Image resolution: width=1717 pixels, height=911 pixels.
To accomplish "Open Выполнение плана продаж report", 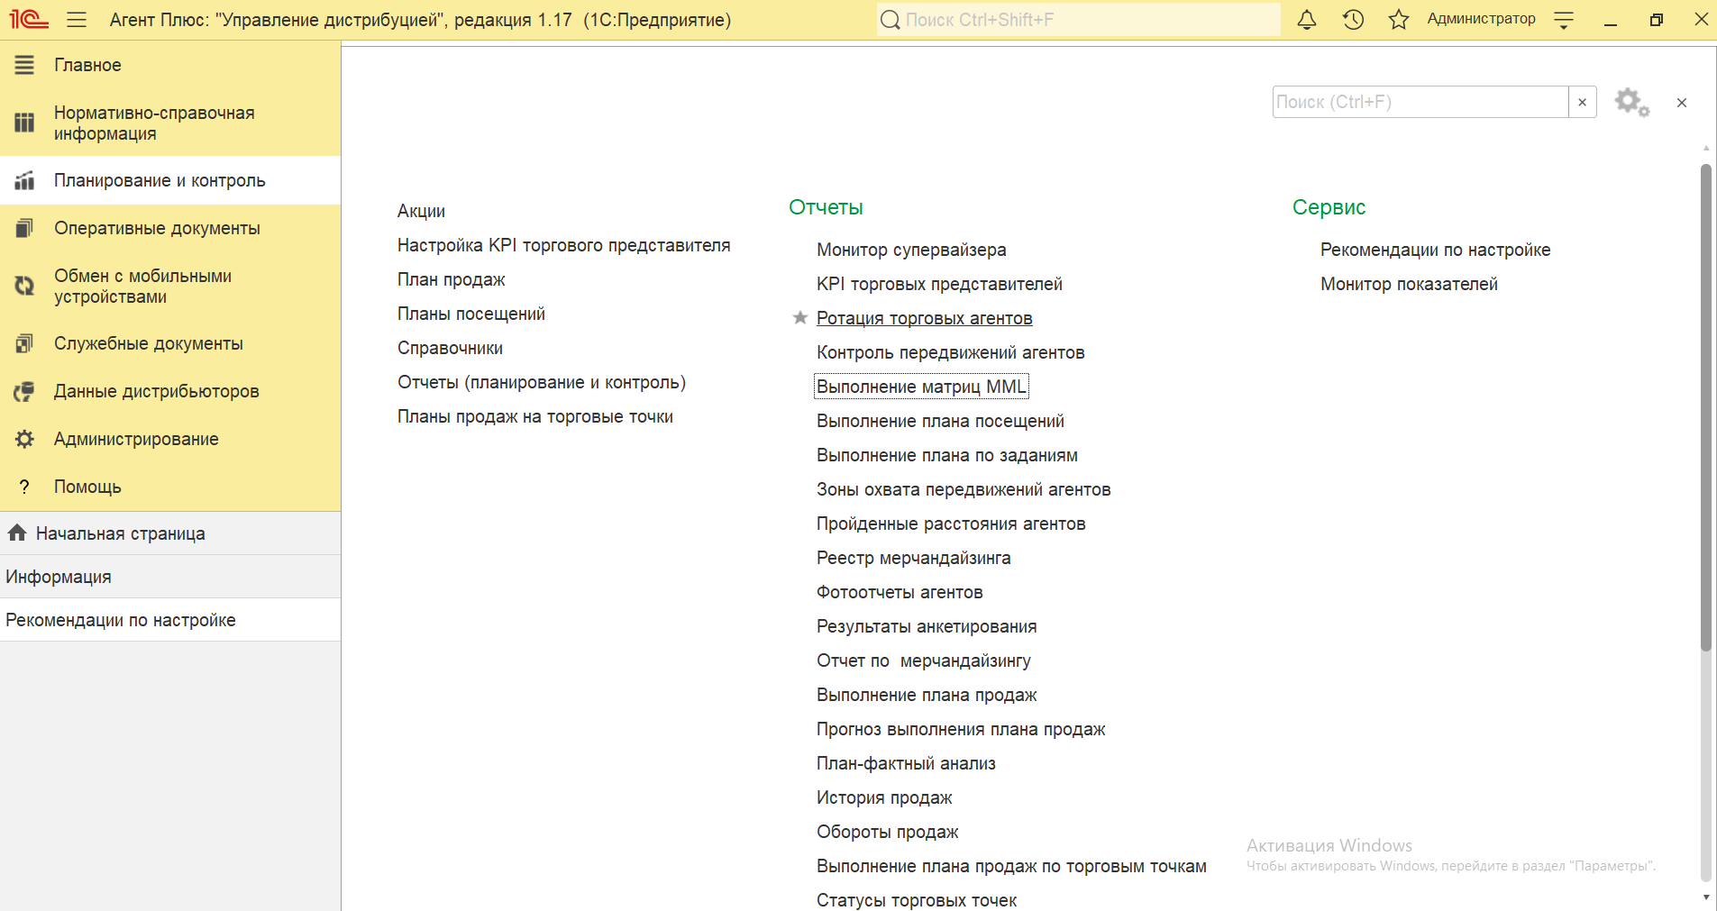I will (927, 695).
